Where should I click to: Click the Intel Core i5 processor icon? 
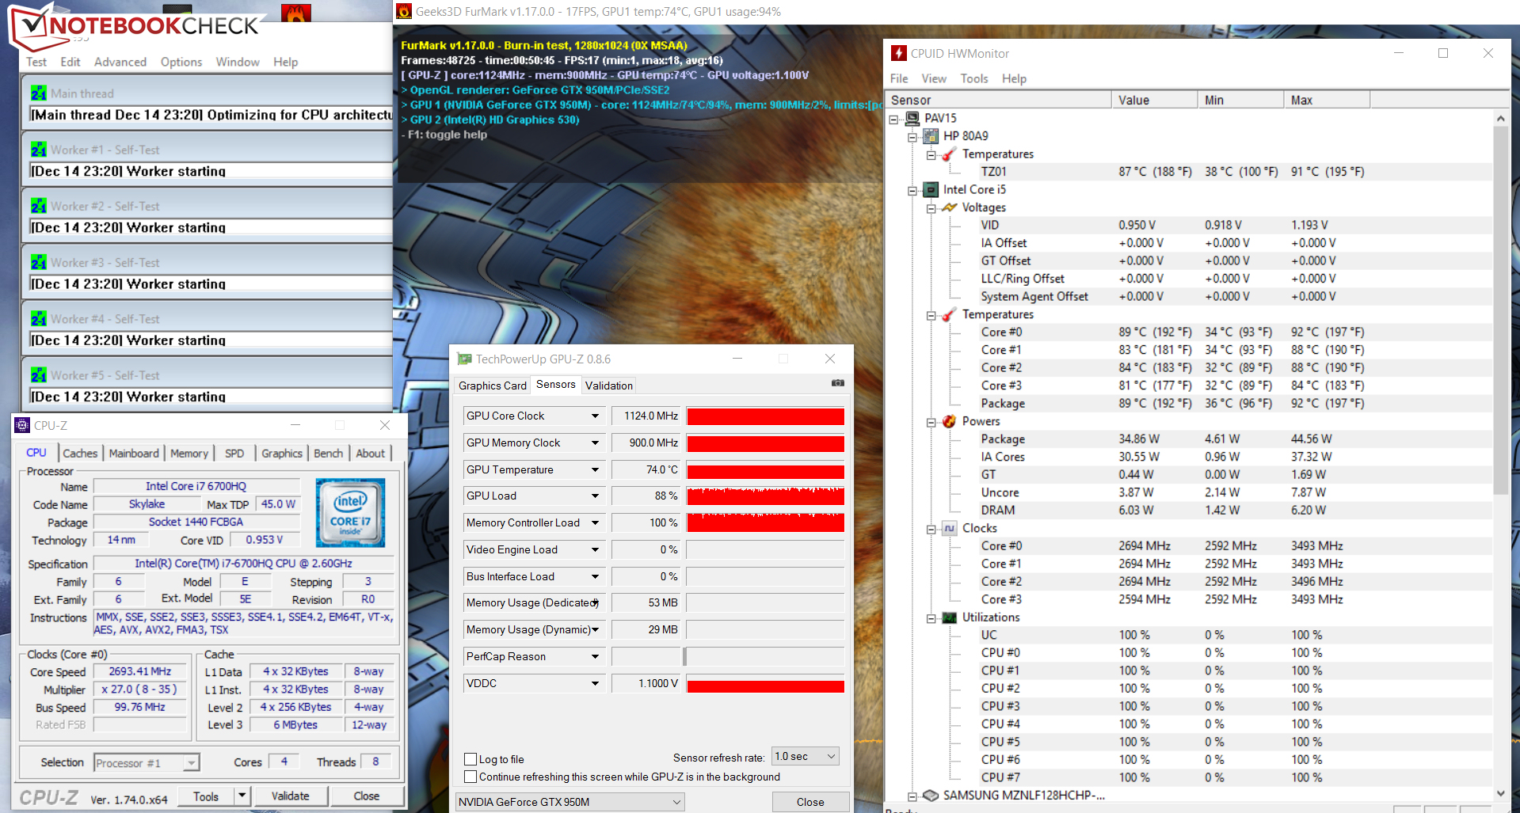(x=931, y=189)
